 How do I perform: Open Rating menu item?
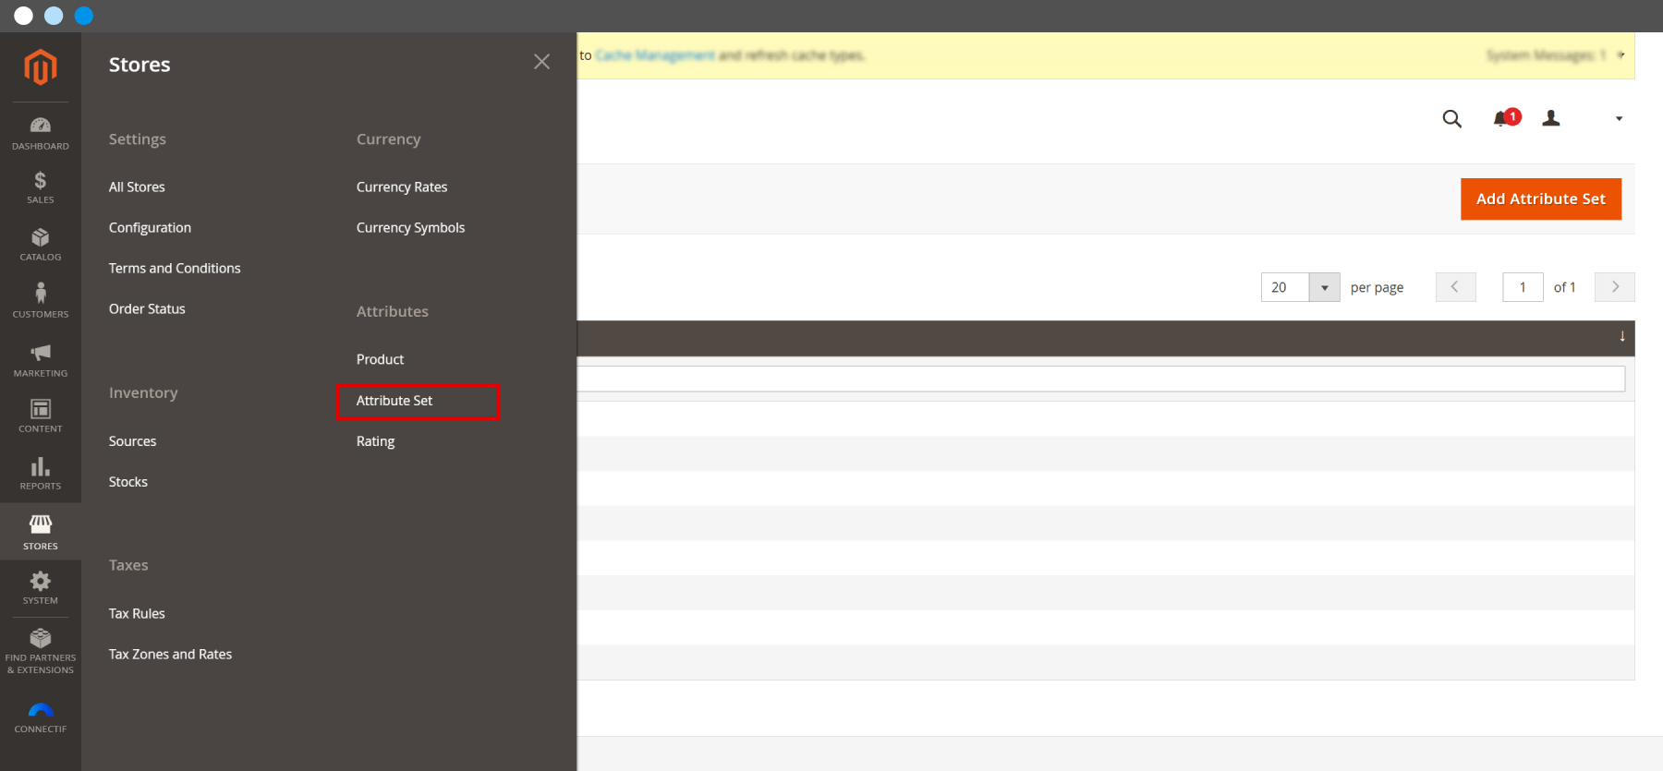pyautogui.click(x=375, y=441)
